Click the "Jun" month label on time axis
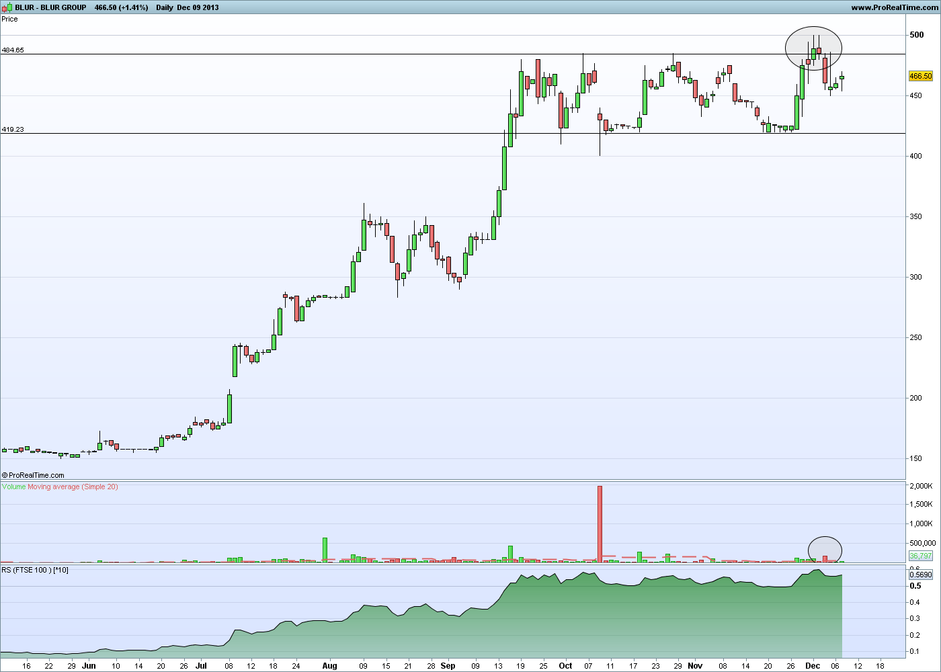The height and width of the screenshot is (672, 941). (89, 666)
